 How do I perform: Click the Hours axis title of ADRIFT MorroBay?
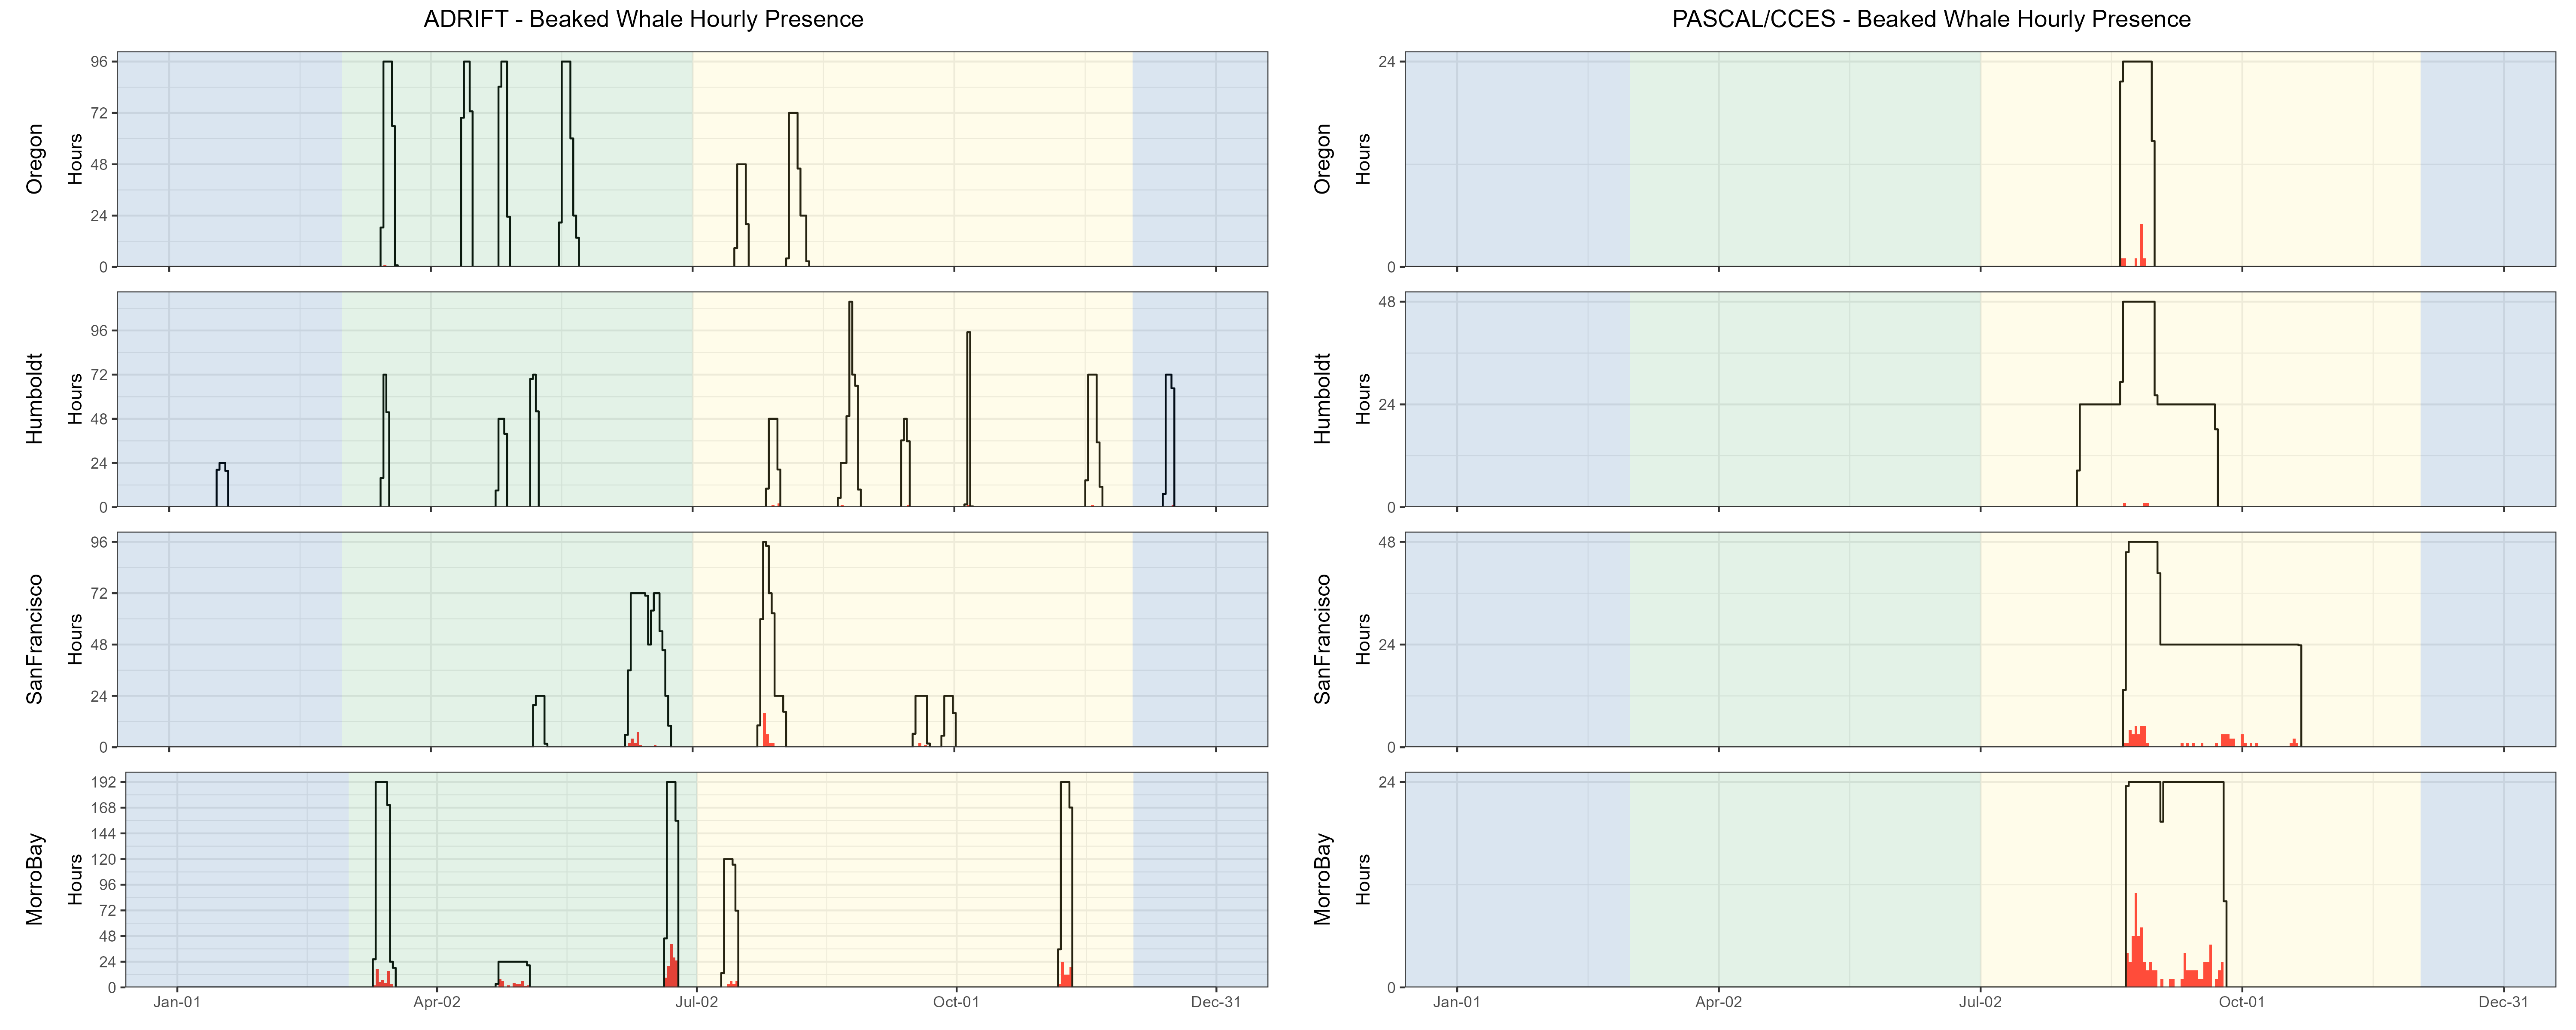coord(75,879)
